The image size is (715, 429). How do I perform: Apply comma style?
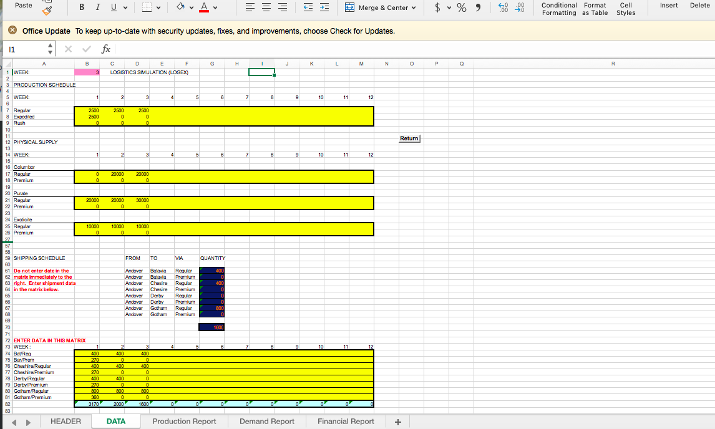point(478,7)
